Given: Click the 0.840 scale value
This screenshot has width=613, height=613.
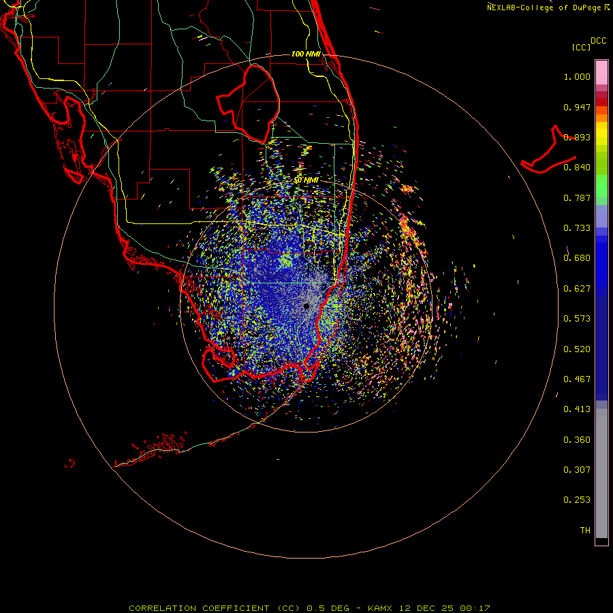Looking at the screenshot, I should [577, 168].
